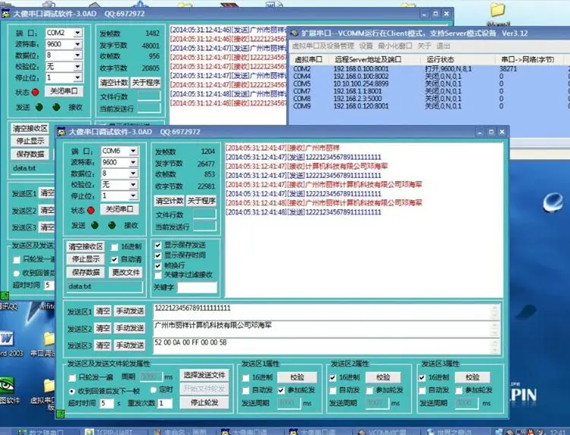Viewport: 570px width, 435px height.
Task: Click 手动发送 for 发送区2
Action: coord(130,328)
